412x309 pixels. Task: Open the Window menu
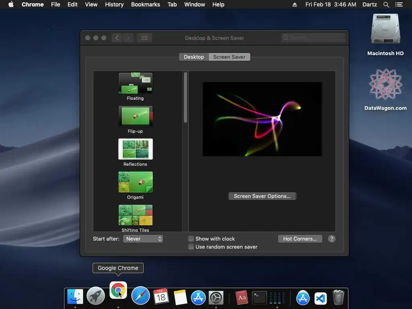tap(194, 4)
